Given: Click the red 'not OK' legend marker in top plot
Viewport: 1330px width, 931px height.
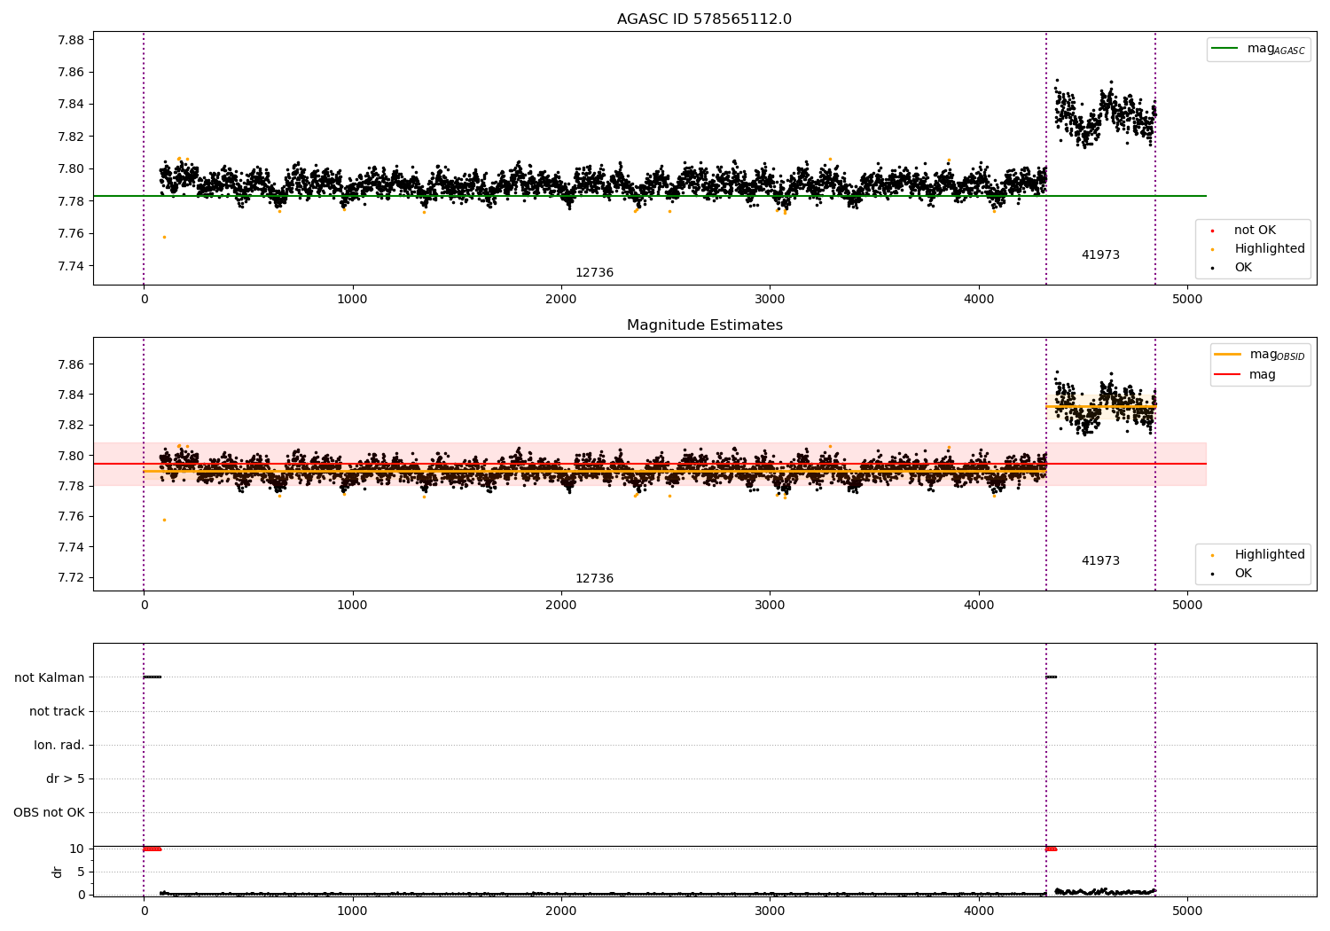Looking at the screenshot, I should 1212,231.
